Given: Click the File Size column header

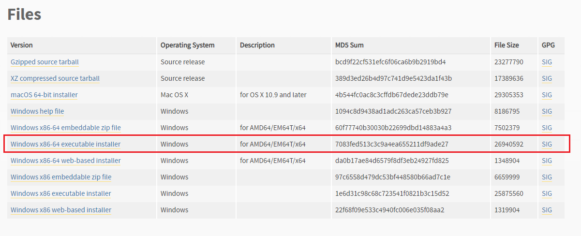Looking at the screenshot, I should [x=506, y=45].
